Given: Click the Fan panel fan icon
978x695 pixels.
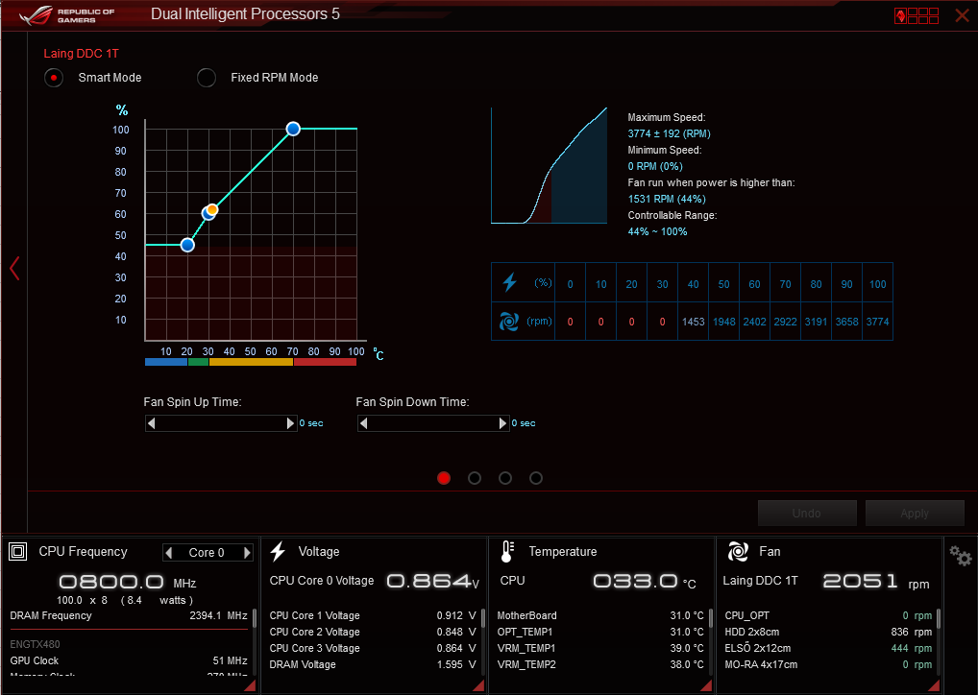Looking at the screenshot, I should pos(738,552).
